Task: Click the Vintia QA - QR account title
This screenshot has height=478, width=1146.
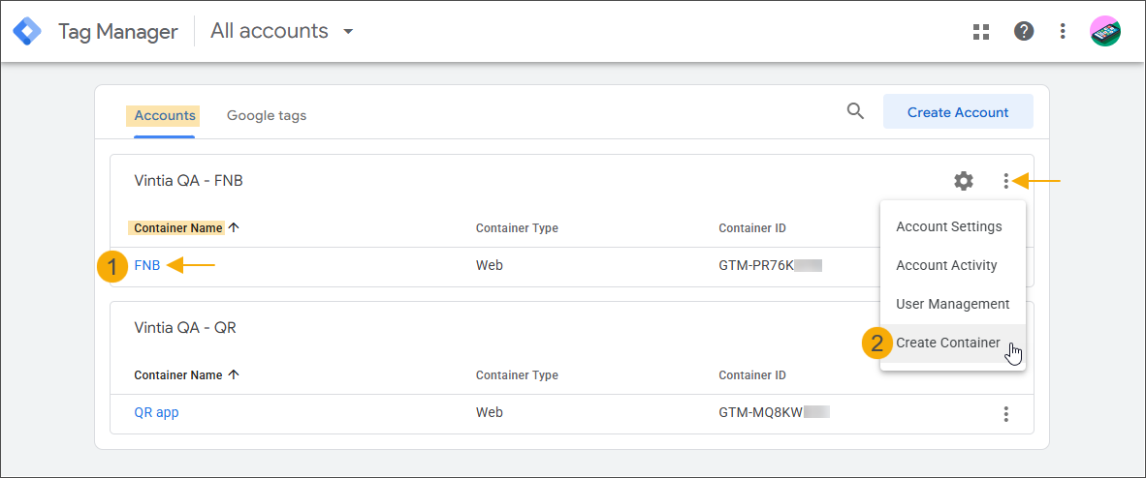Action: click(185, 328)
